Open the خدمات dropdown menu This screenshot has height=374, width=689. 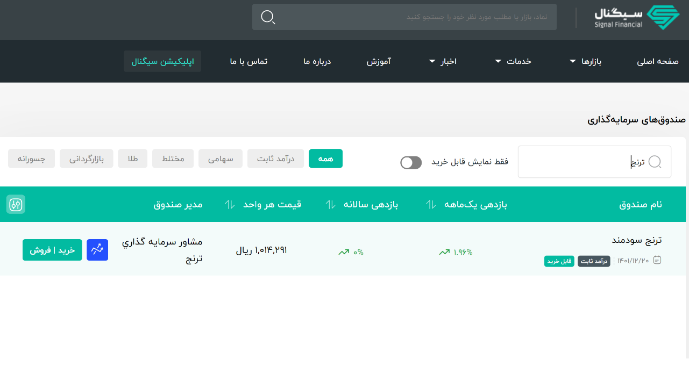pos(517,61)
